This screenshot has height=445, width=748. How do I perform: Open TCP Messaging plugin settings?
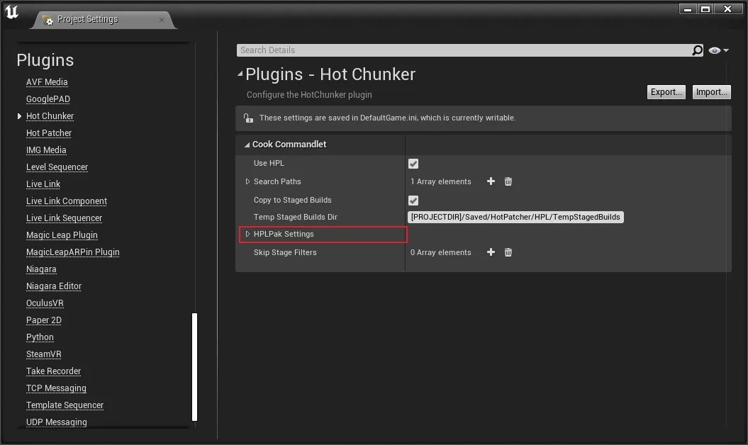coord(56,388)
